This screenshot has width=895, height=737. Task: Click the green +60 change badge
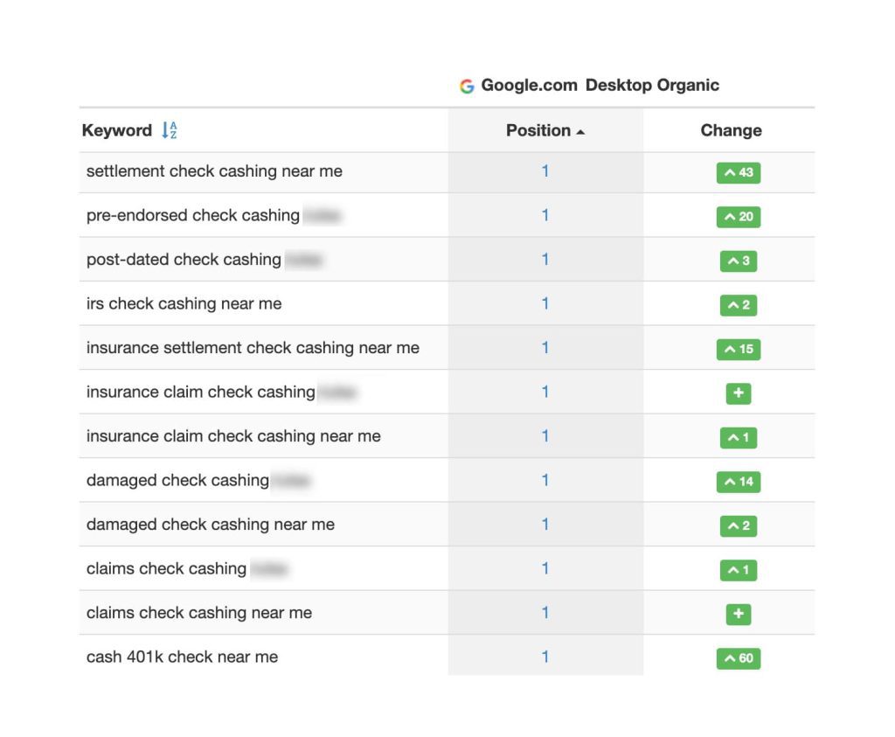[739, 658]
